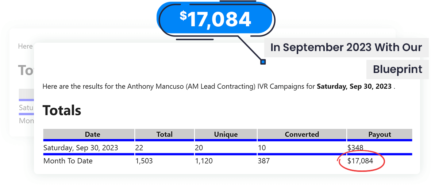Click the month-to-date total 1,503

(144, 161)
